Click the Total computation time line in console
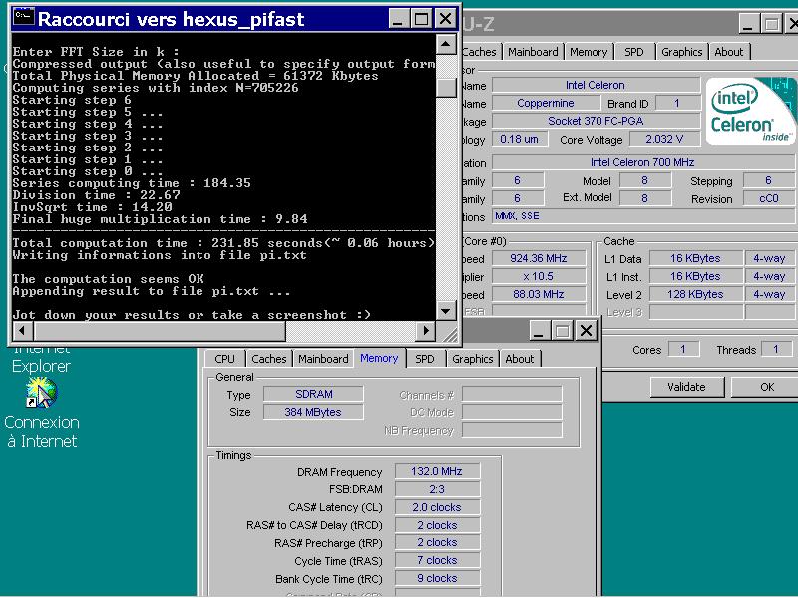 (x=223, y=243)
